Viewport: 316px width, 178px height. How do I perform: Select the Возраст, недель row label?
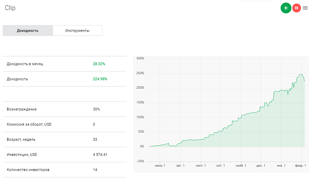click(21, 139)
